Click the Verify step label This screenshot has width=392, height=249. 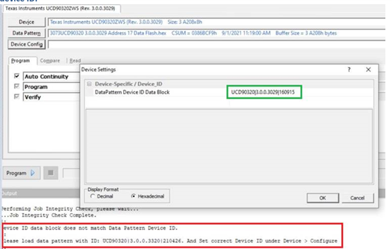(32, 97)
